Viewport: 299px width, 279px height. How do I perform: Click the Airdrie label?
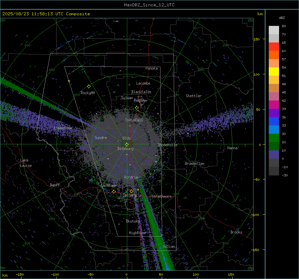coord(131,177)
